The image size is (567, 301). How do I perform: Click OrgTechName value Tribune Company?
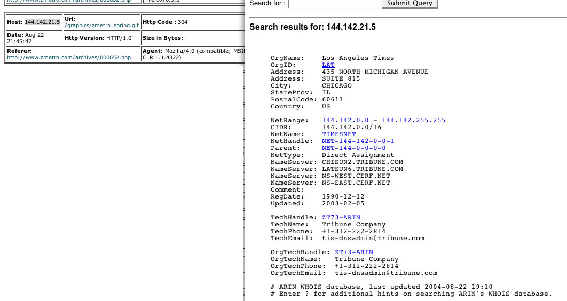(x=366, y=259)
